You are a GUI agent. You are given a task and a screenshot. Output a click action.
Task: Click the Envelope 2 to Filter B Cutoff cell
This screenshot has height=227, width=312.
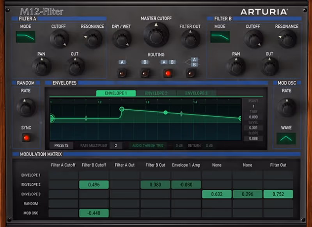coord(94,184)
